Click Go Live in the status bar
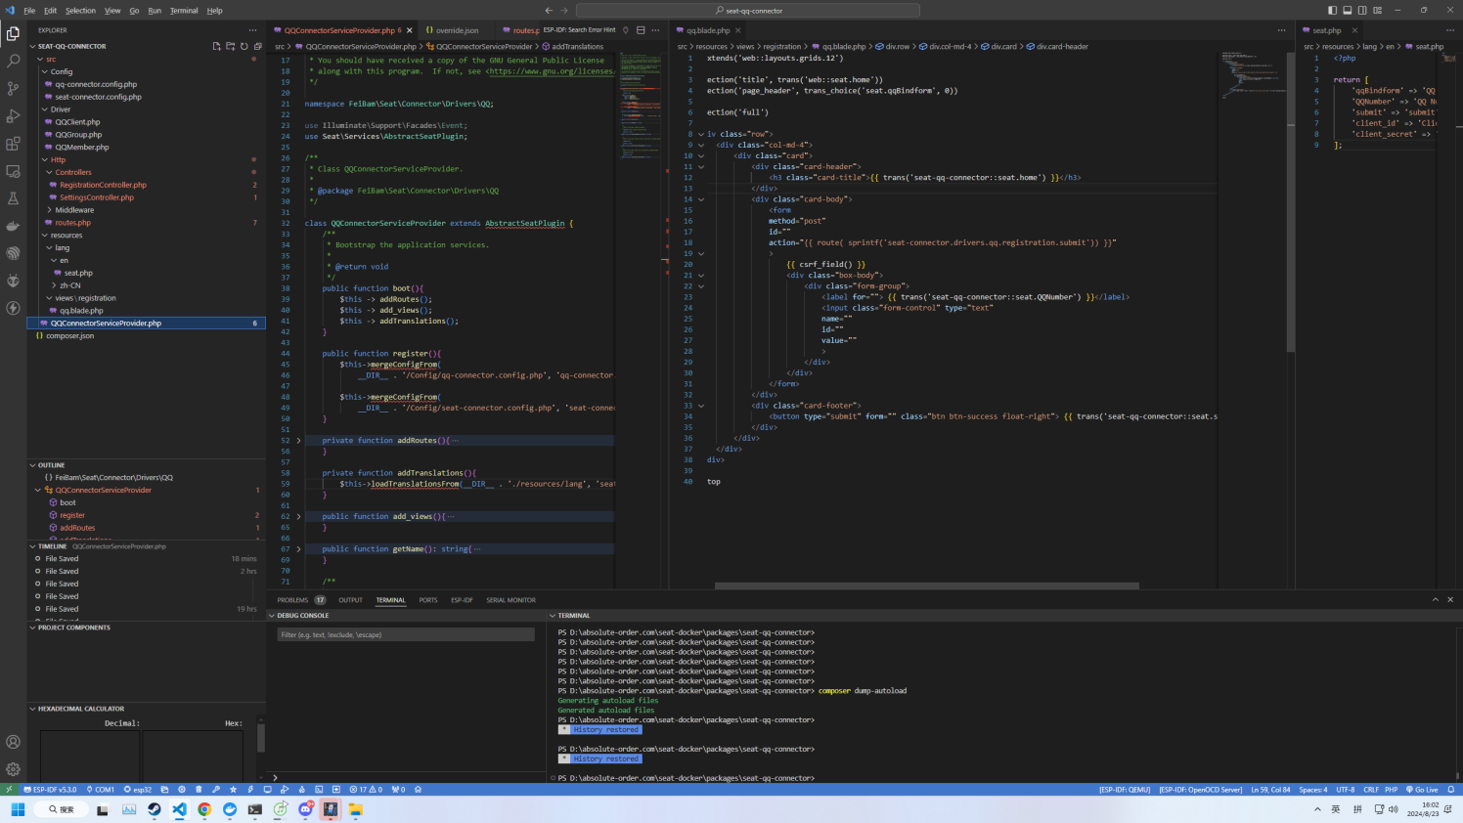 pyautogui.click(x=1423, y=790)
